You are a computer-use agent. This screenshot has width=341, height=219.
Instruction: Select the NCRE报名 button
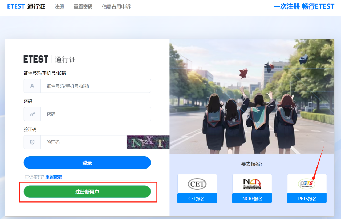pos(252,199)
